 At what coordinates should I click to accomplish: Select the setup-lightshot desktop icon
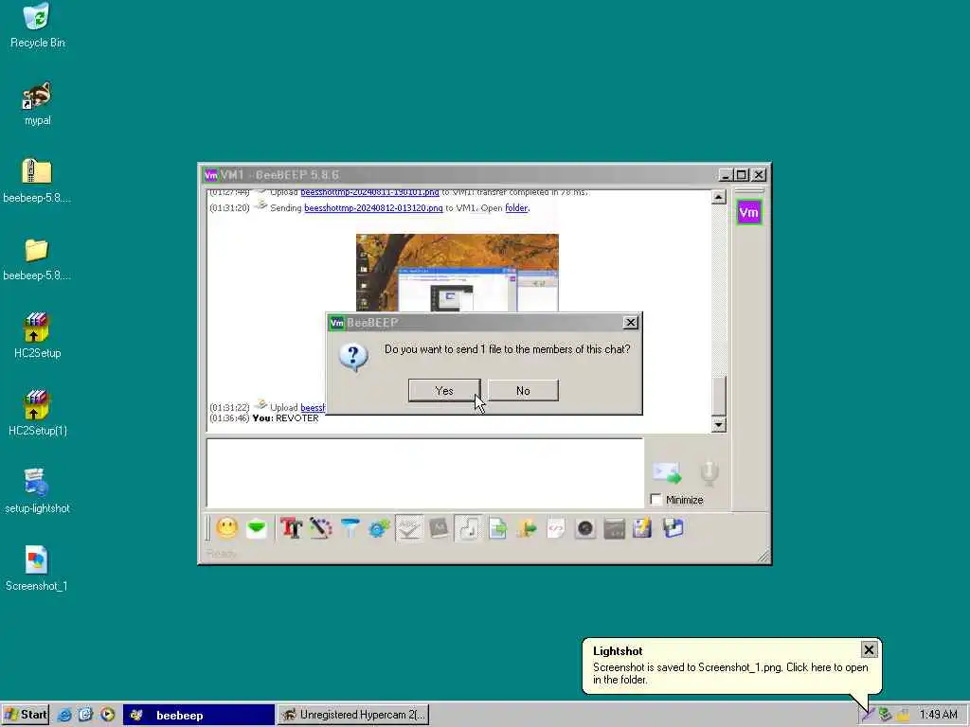tap(37, 491)
